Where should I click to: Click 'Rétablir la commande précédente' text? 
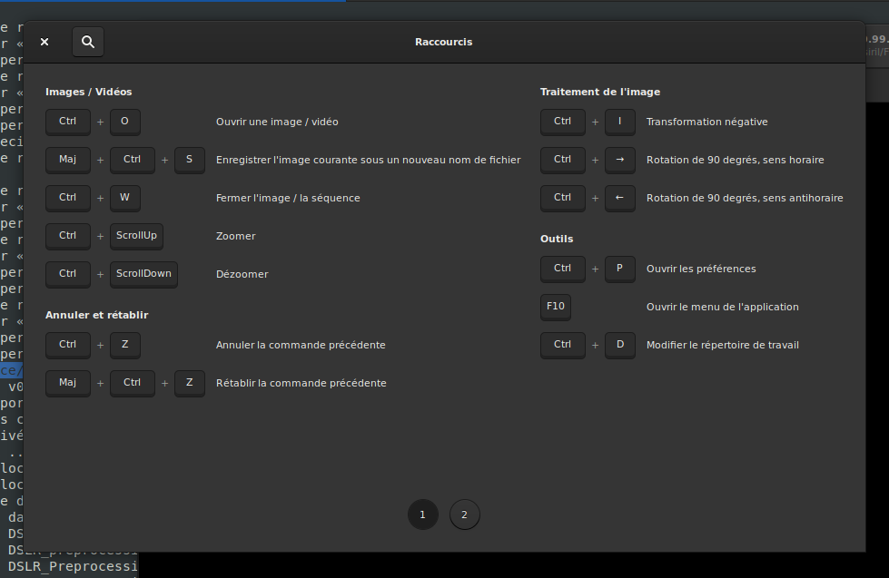(x=301, y=383)
